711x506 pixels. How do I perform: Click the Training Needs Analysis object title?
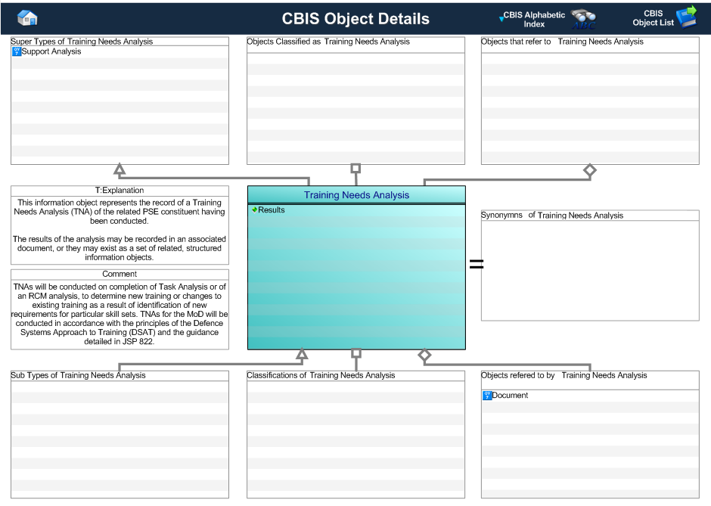tap(356, 195)
